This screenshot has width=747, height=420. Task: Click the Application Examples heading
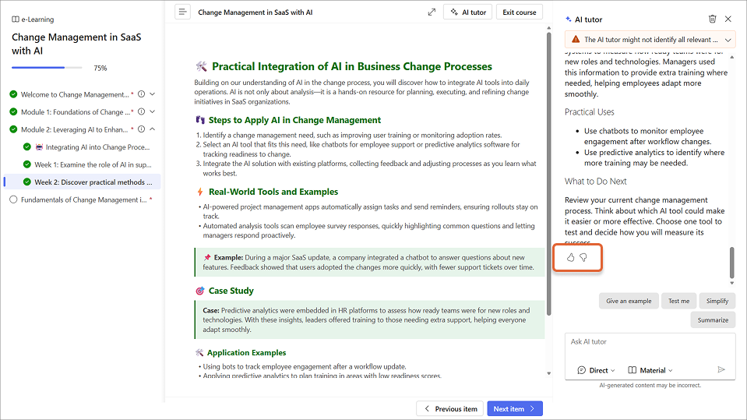246,353
